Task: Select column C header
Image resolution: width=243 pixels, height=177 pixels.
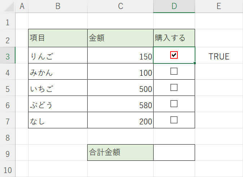Action: [120, 6]
